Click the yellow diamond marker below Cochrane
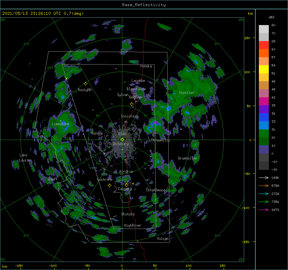Screen dimensions: 288x270 point(109,186)
